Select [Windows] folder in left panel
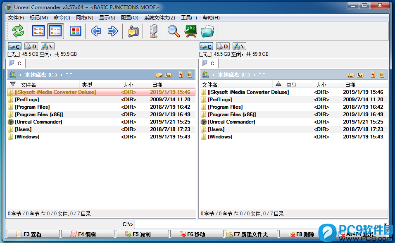Viewport: 395px width, 243px height. (101, 137)
